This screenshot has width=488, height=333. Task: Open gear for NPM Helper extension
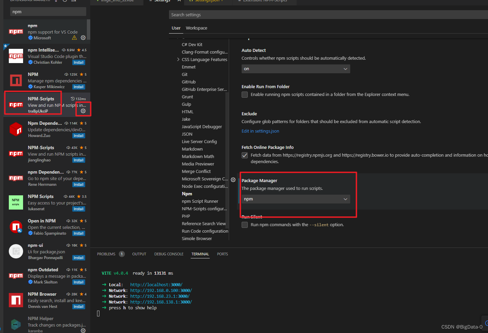click(83, 330)
